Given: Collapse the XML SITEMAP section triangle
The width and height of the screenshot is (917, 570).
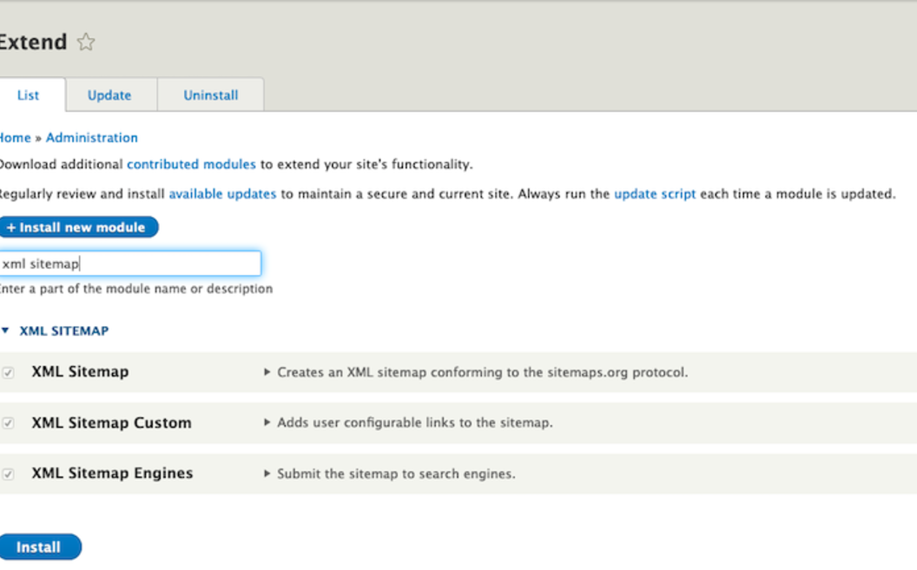Looking at the screenshot, I should 6,331.
